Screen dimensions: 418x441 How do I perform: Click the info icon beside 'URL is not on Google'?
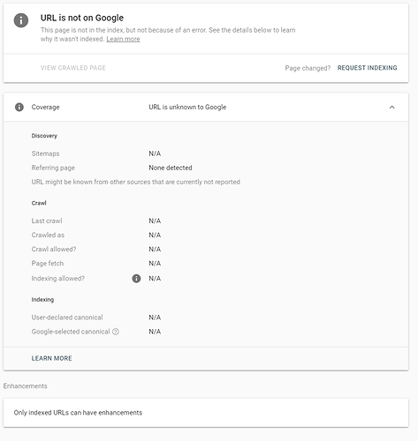point(21,20)
